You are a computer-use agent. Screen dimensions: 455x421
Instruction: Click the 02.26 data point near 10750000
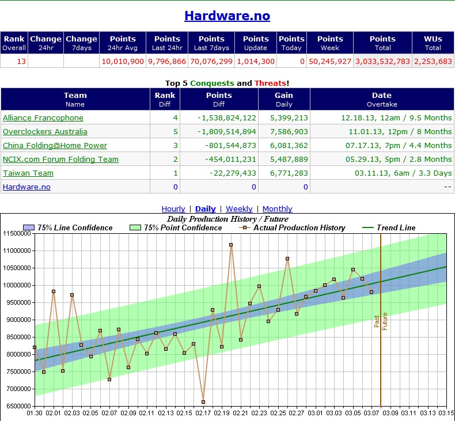point(287,259)
